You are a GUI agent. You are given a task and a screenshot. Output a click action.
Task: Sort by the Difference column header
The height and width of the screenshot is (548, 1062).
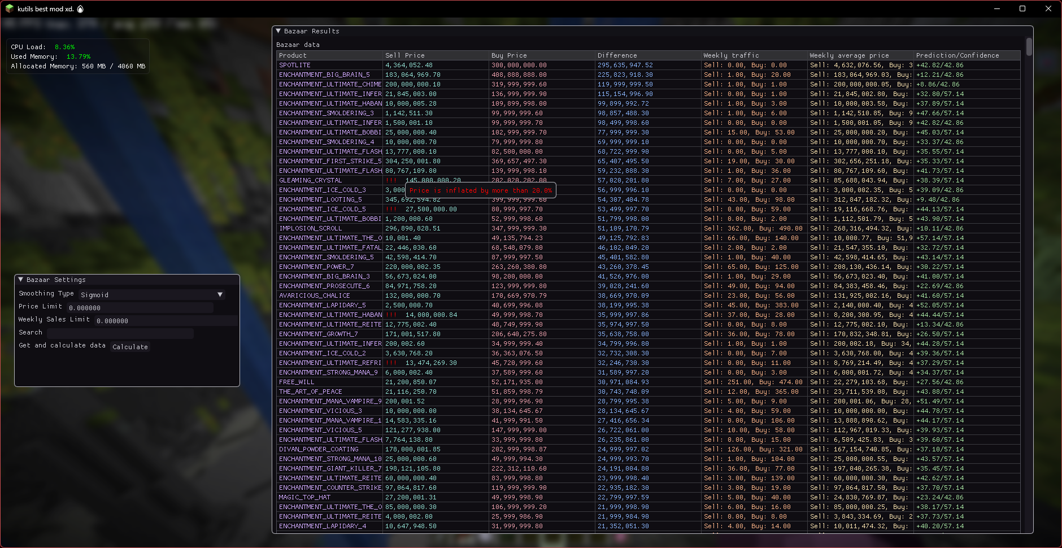click(617, 55)
